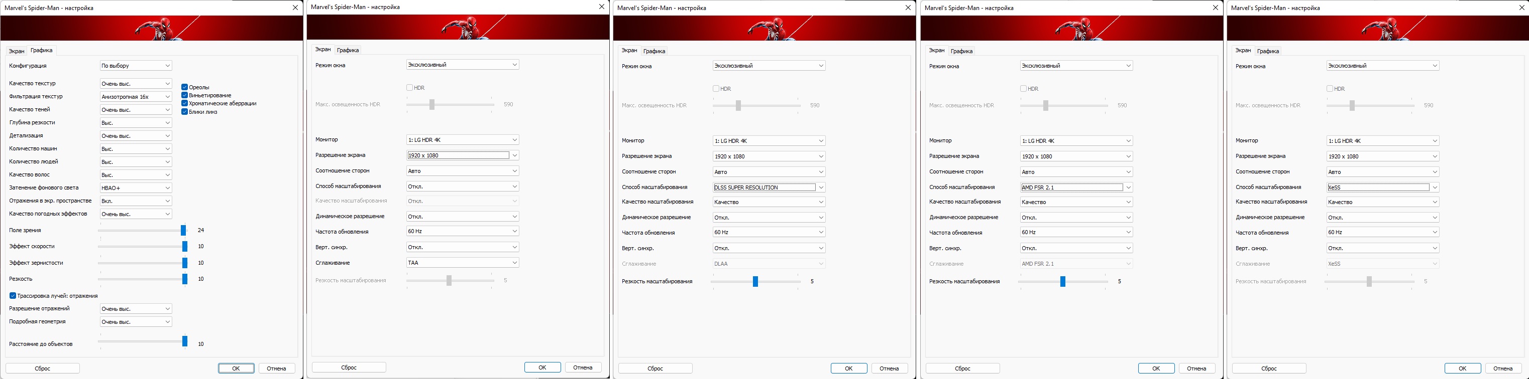Screen dimensions: 1529x379
Task: Disable Хроматические аберрации checkbox
Action: point(185,103)
